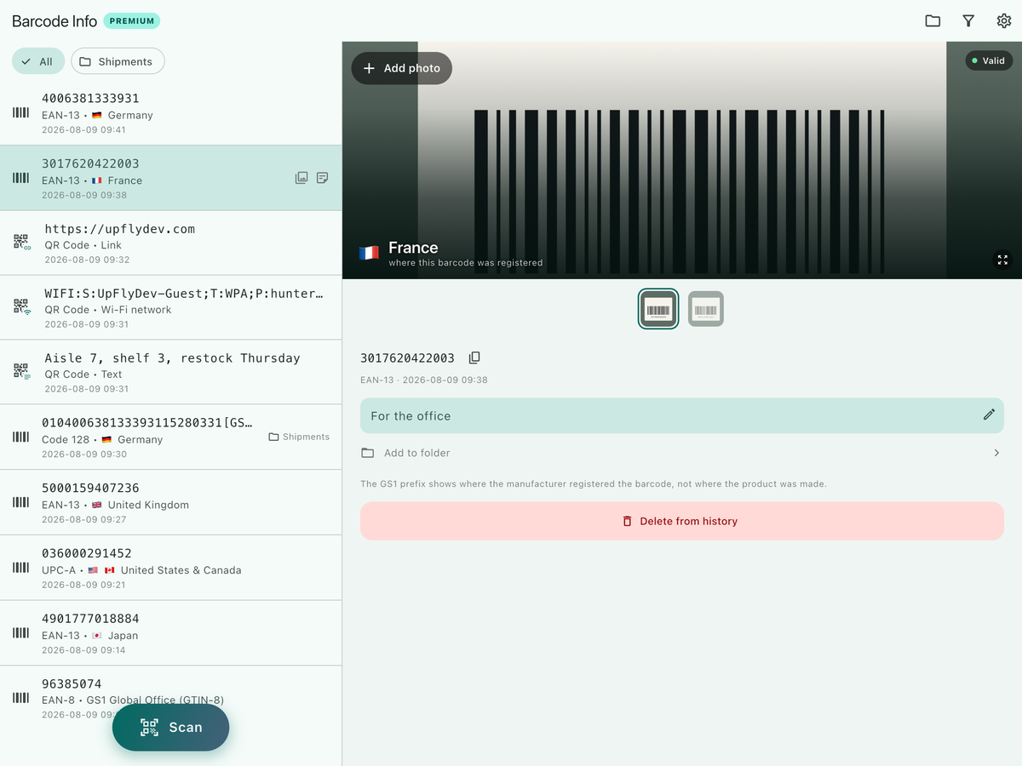Open settings gear icon
This screenshot has height=766, width=1022.
[1004, 21]
